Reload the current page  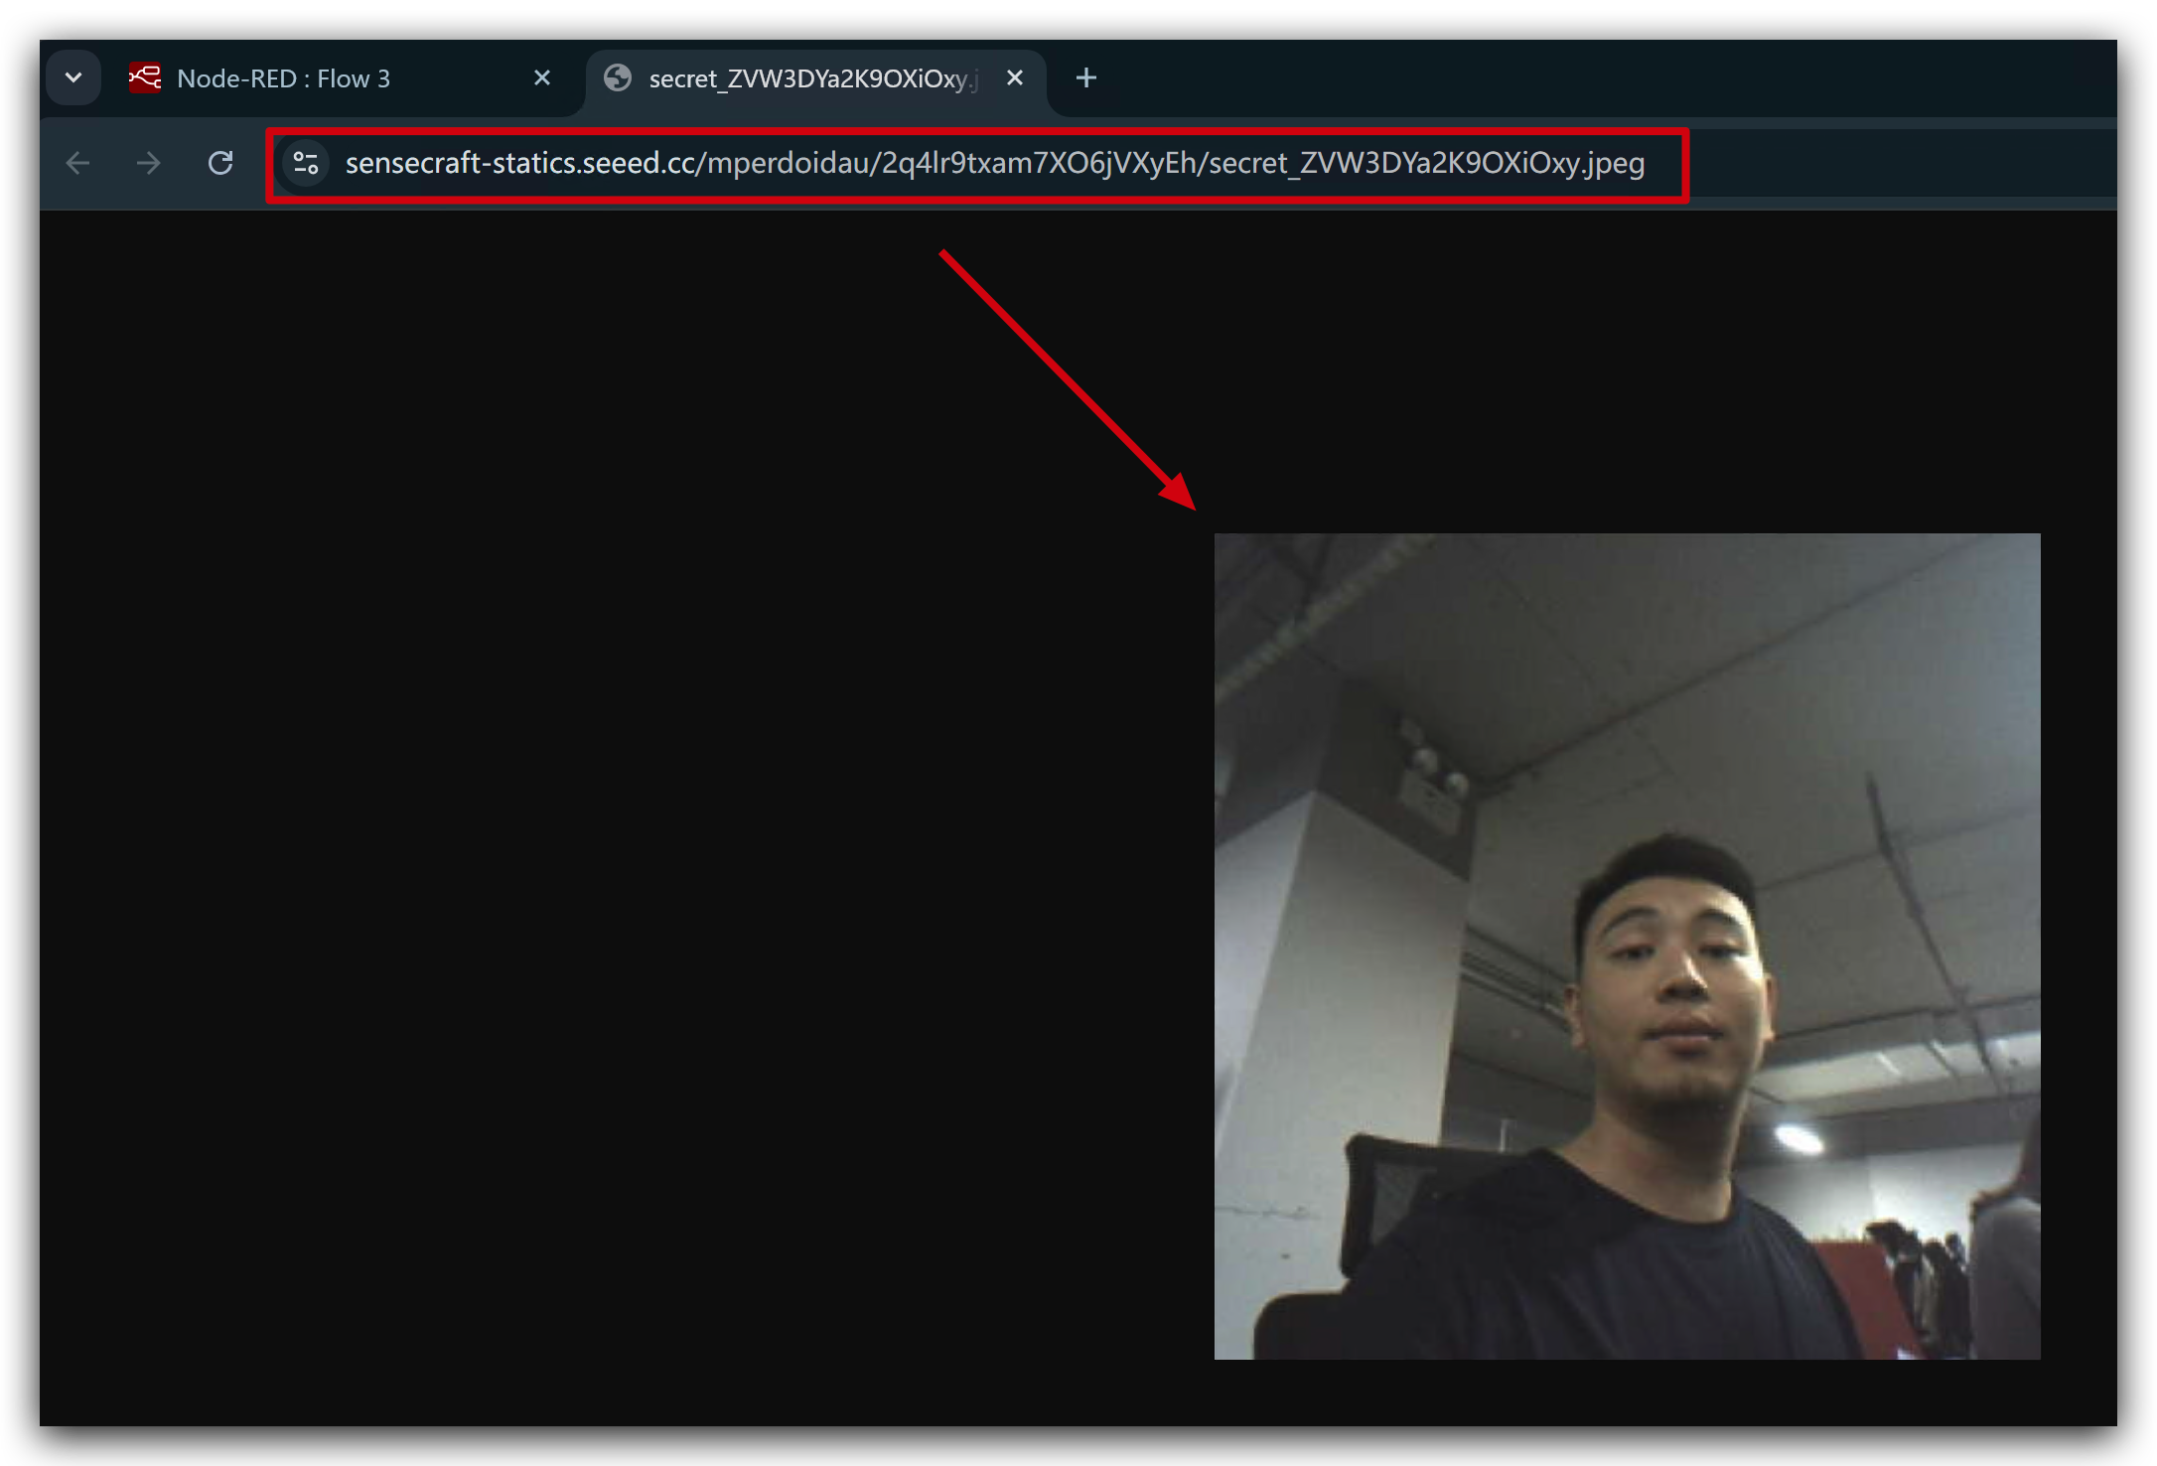(x=220, y=163)
